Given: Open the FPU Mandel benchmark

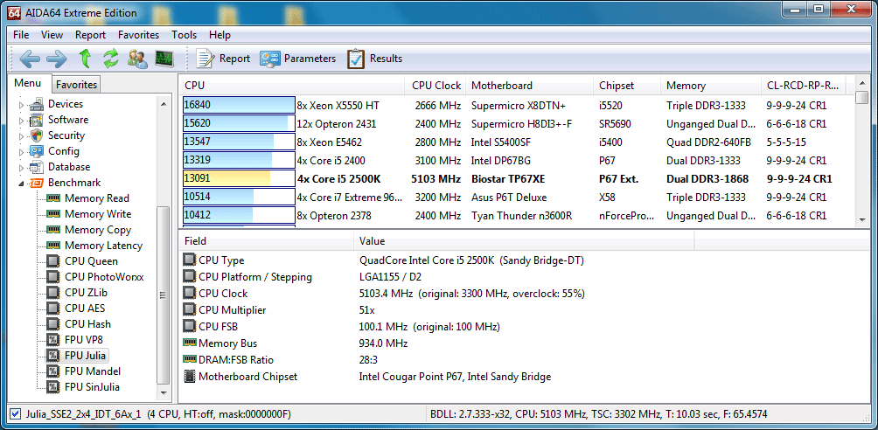Looking at the screenshot, I should pyautogui.click(x=93, y=371).
